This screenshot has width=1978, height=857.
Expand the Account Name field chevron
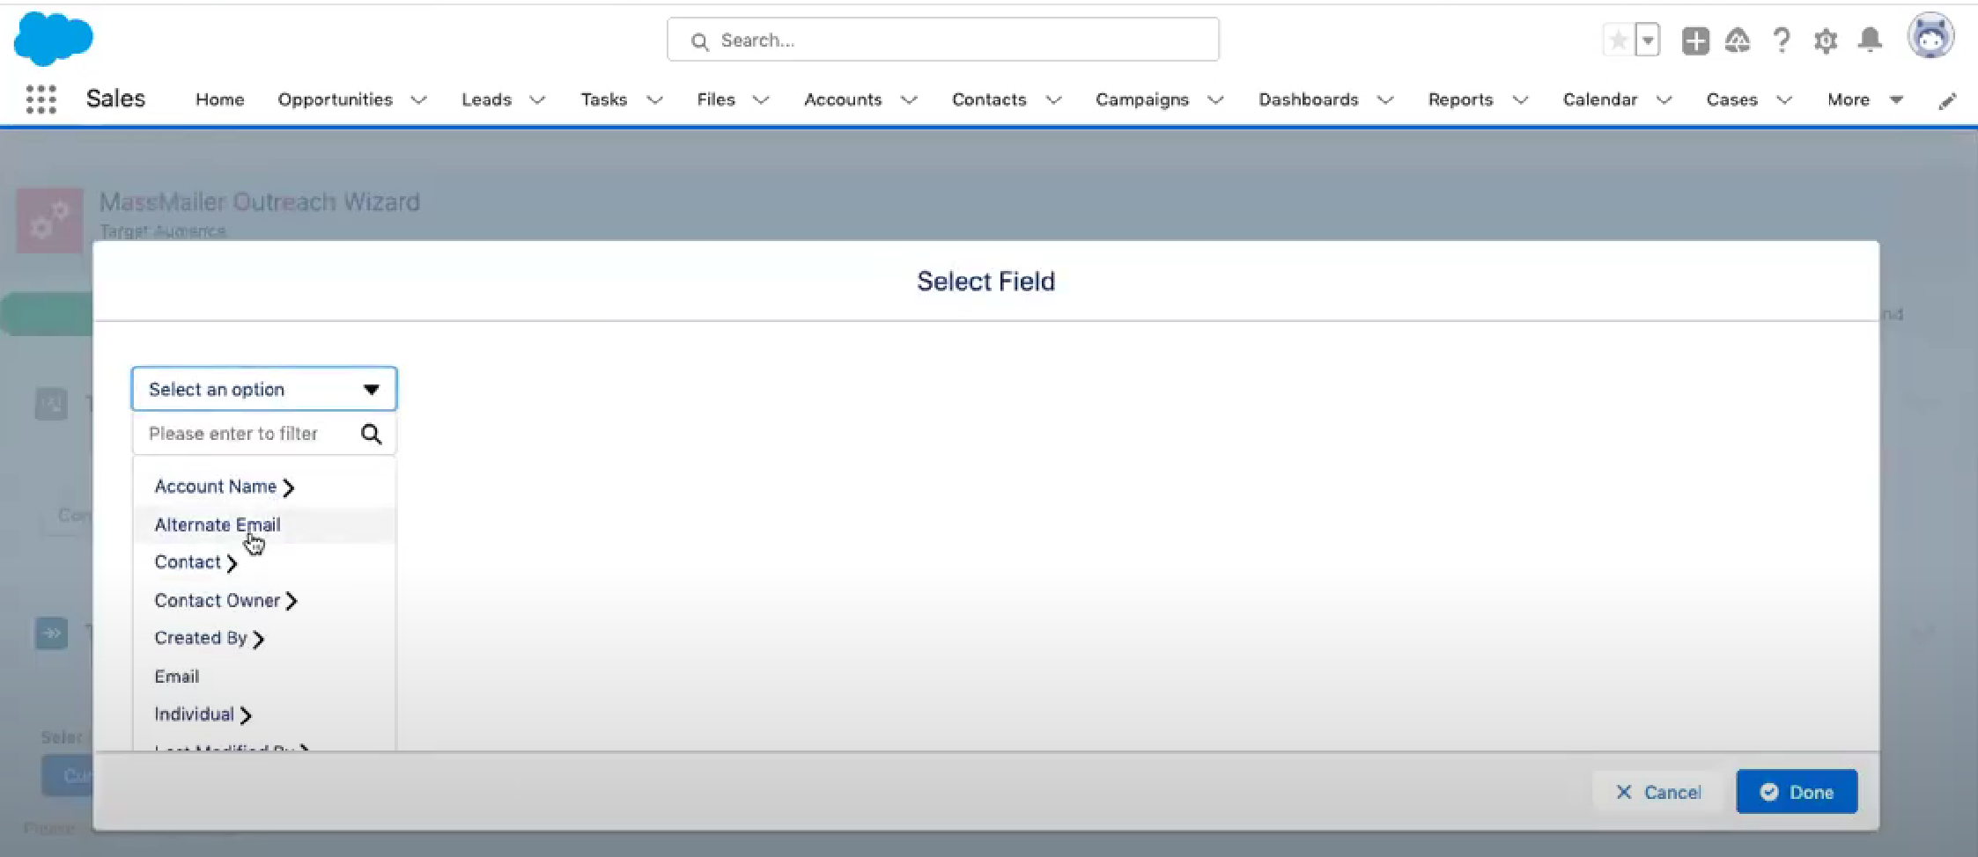tap(289, 487)
